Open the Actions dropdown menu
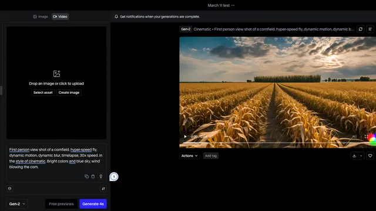The image size is (376, 211). (x=189, y=156)
